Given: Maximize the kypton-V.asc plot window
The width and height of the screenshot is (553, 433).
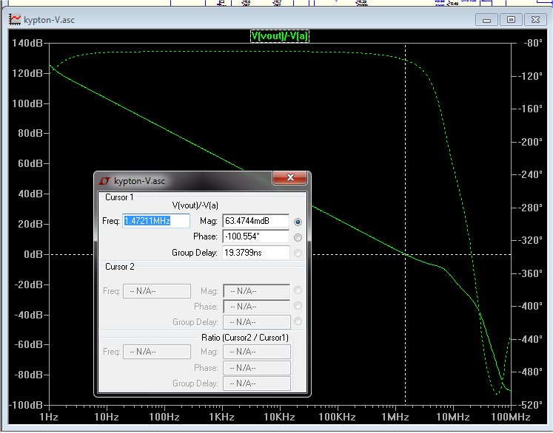Looking at the screenshot, I should click(x=511, y=20).
